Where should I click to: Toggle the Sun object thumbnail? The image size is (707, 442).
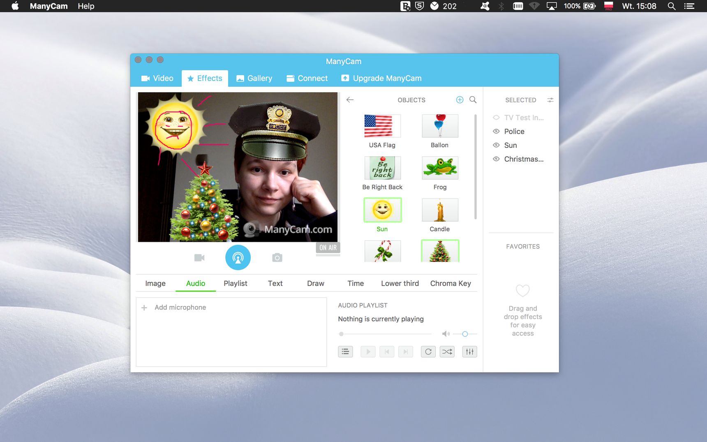[382, 210]
